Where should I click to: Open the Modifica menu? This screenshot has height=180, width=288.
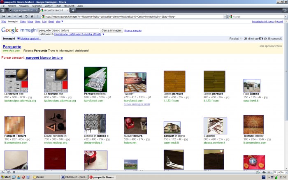click(x=12, y=6)
